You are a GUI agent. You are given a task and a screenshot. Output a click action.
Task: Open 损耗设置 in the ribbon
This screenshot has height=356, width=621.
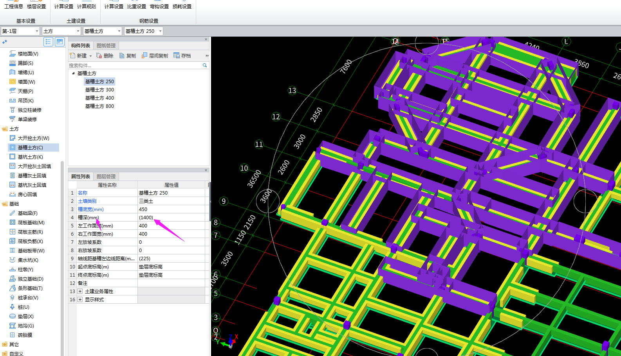[x=182, y=7]
